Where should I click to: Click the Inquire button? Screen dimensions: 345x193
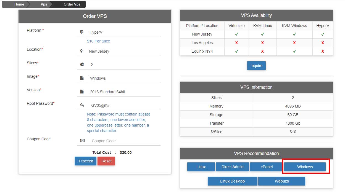[256, 66]
